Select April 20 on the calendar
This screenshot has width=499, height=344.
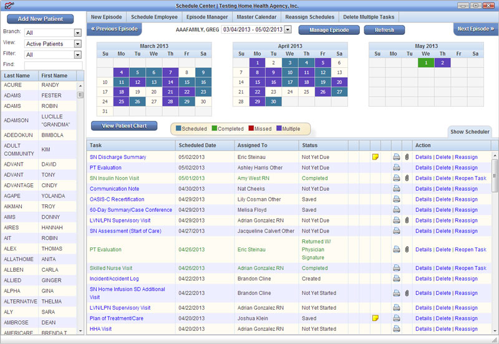click(339, 82)
